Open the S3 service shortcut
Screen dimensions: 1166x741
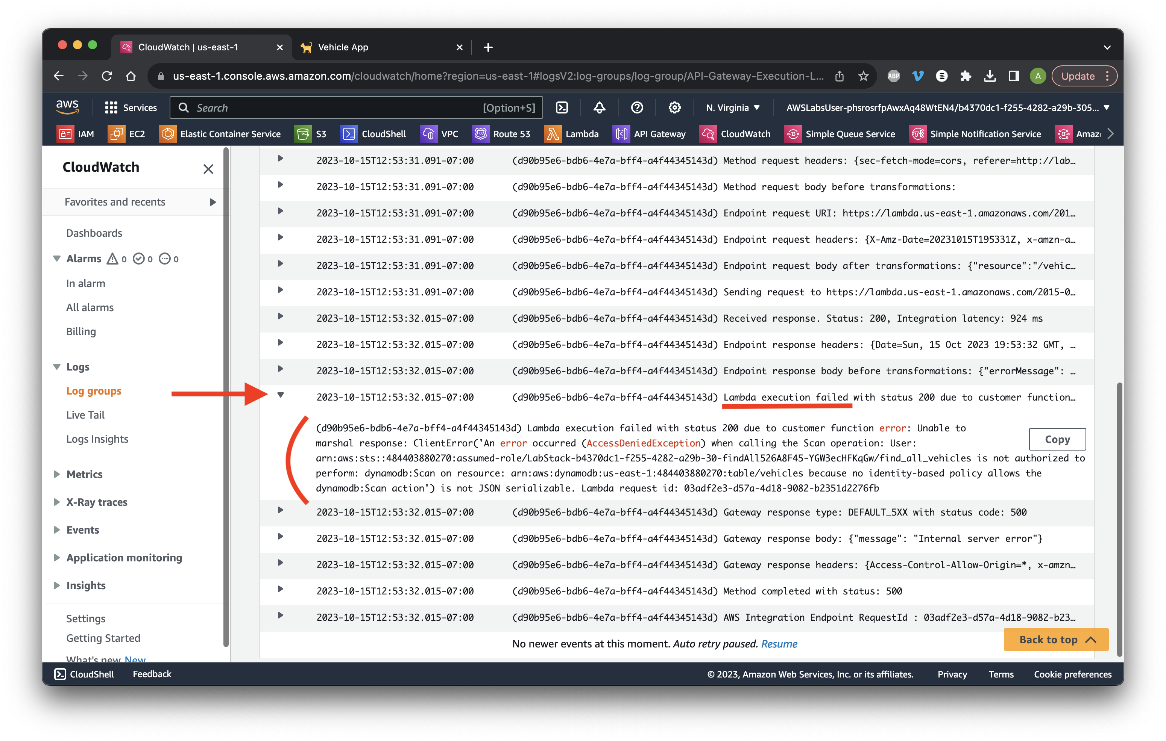point(310,134)
